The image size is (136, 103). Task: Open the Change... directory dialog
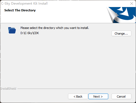[121, 34]
